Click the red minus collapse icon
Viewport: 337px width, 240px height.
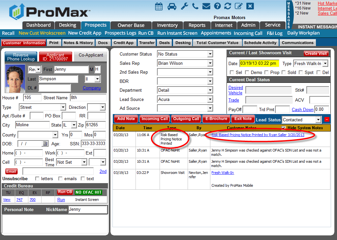[327, 119]
